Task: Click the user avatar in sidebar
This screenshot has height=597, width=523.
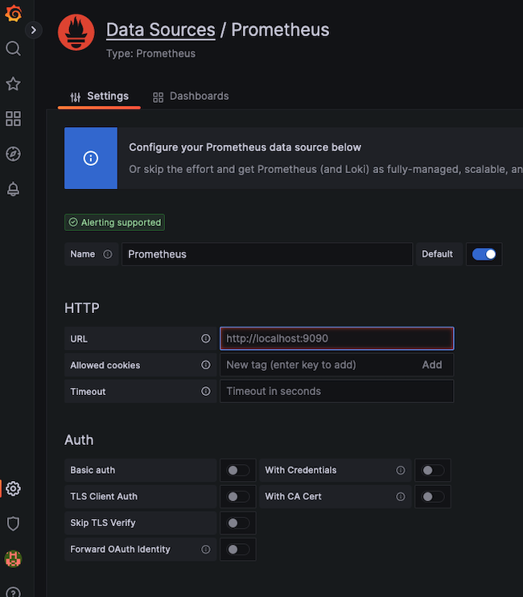Action: [x=13, y=558]
